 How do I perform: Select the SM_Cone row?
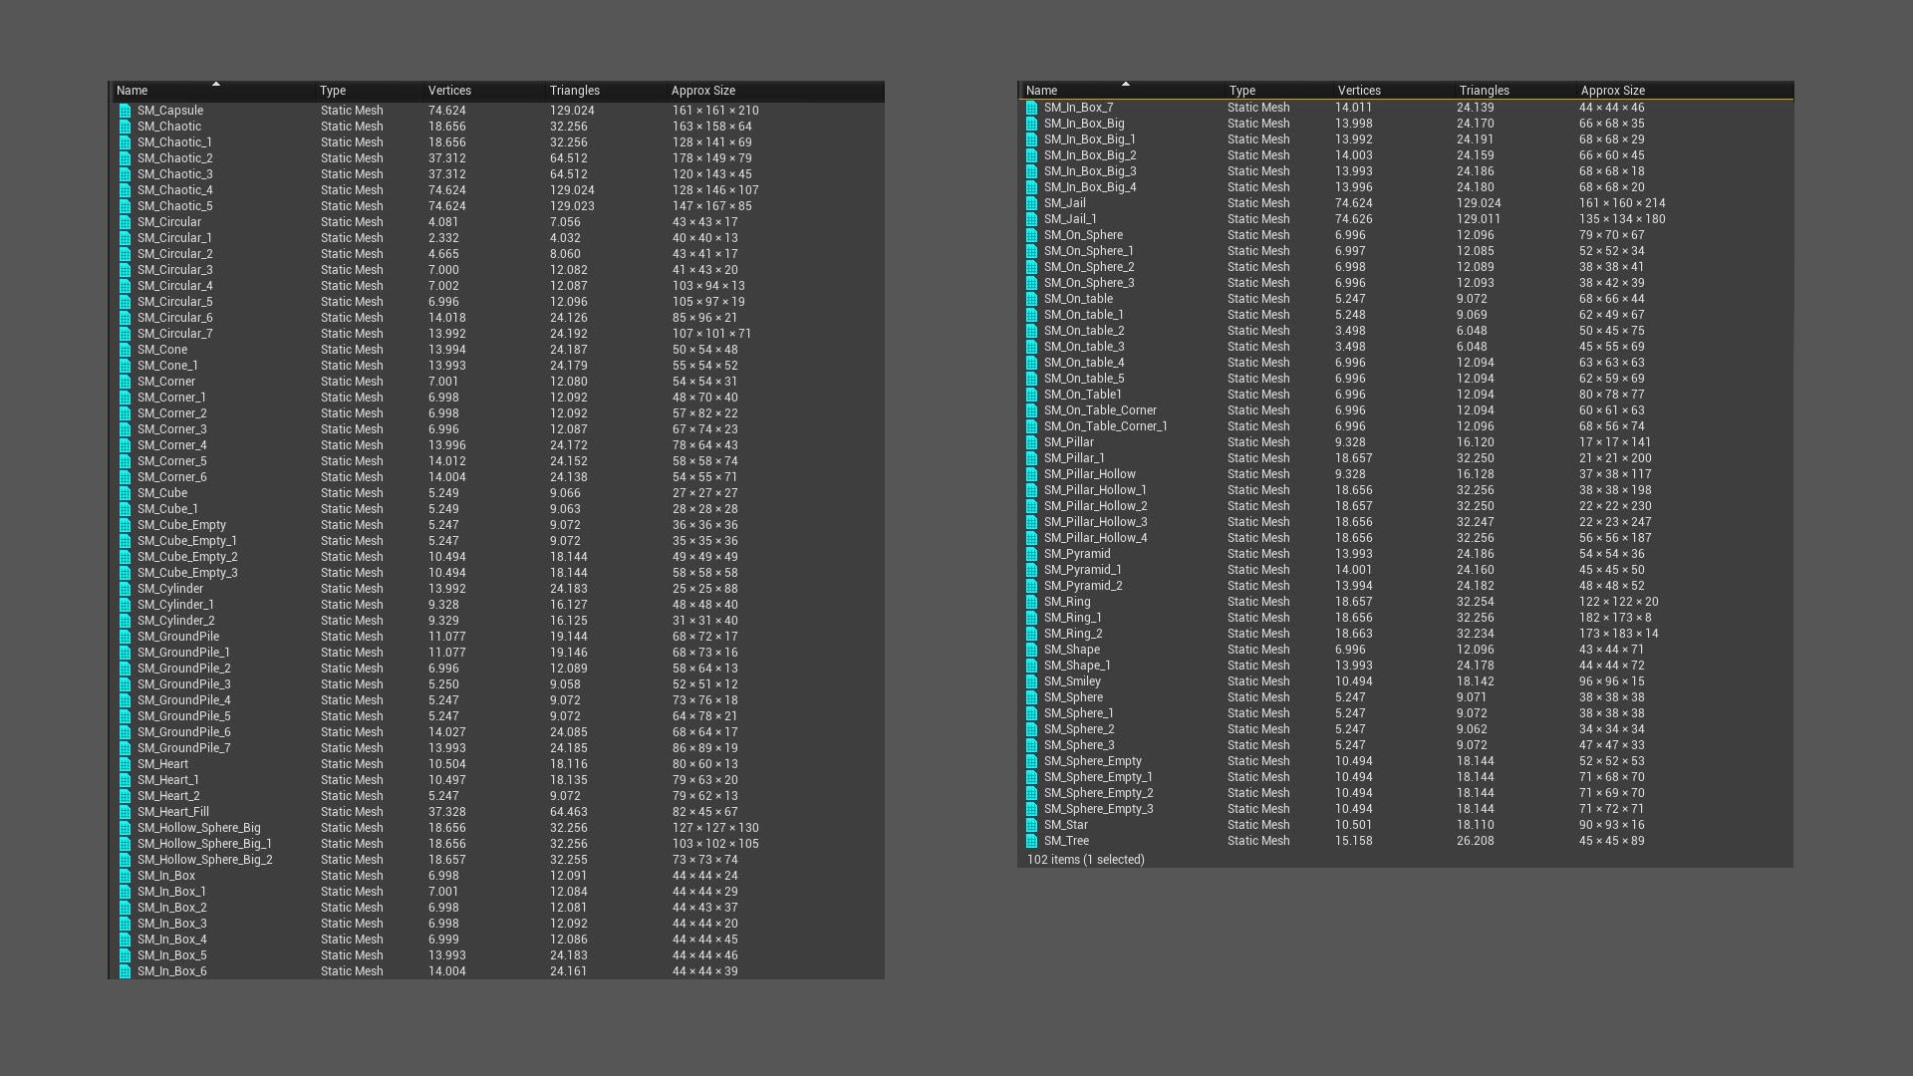pos(199,349)
